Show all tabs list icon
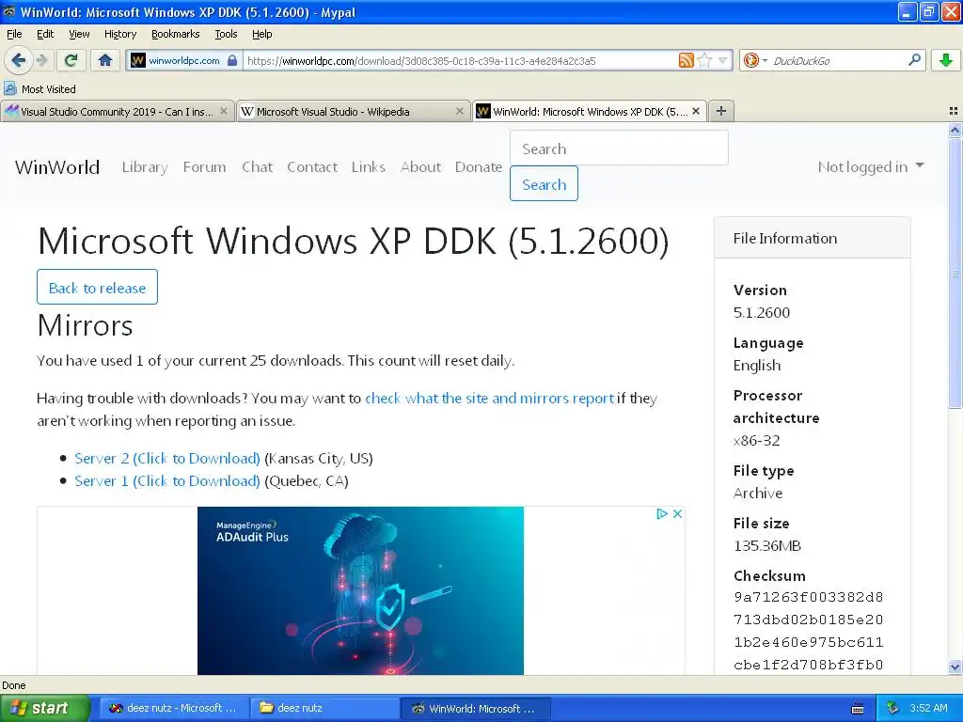Viewport: 963px width, 722px height. click(x=954, y=111)
